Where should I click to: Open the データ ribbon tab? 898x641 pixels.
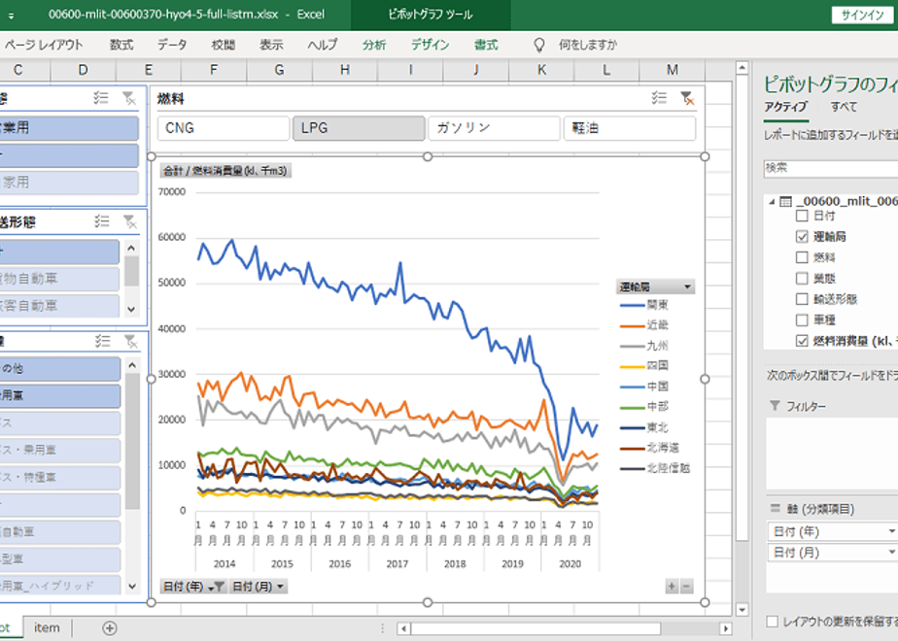[x=172, y=45]
